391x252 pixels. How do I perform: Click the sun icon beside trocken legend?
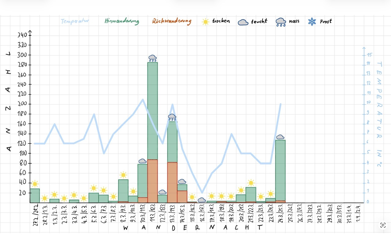tap(206, 22)
